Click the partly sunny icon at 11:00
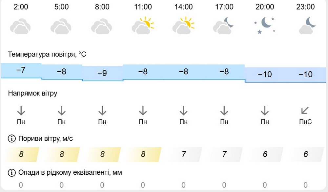The width and height of the screenshot is (328, 192). point(143,26)
